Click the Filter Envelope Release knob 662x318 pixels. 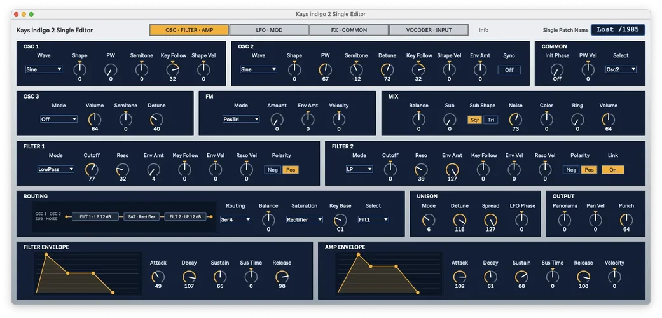pyautogui.click(x=282, y=277)
